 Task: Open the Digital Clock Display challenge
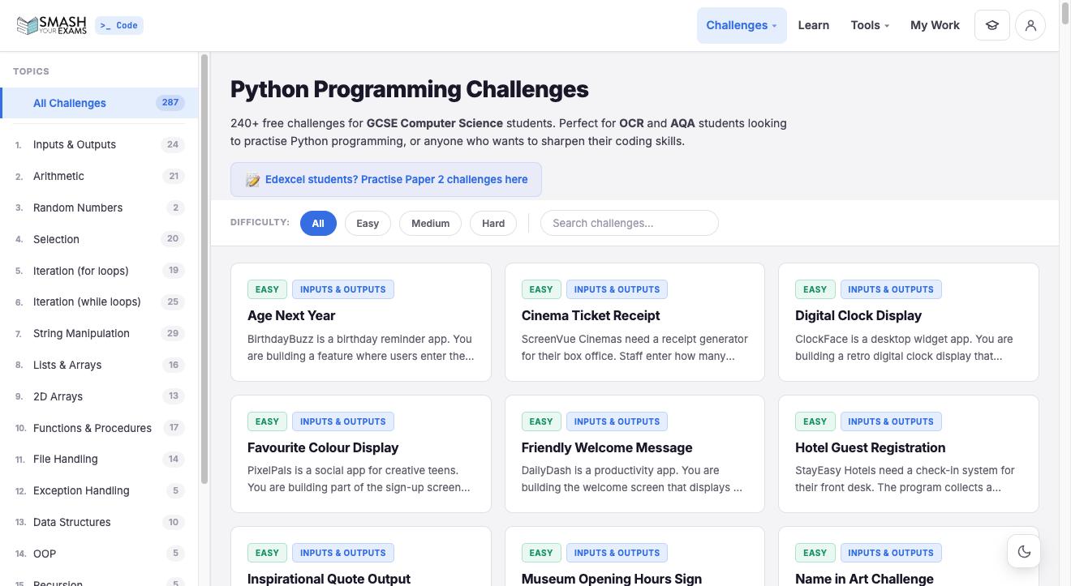(x=909, y=322)
